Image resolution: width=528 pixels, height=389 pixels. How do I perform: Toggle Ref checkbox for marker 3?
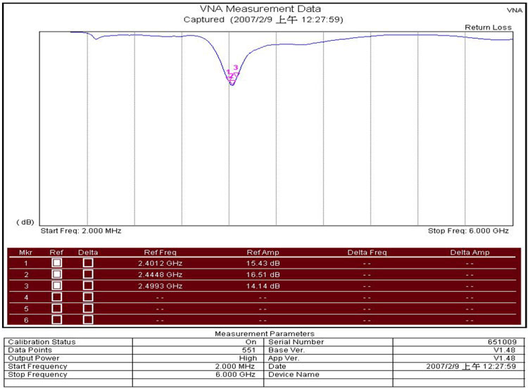pyautogui.click(x=57, y=286)
